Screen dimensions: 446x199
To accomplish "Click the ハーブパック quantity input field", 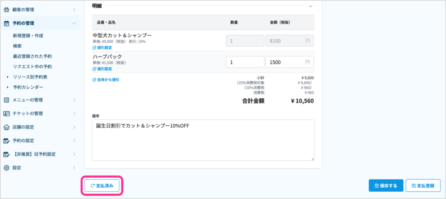I will pyautogui.click(x=245, y=62).
